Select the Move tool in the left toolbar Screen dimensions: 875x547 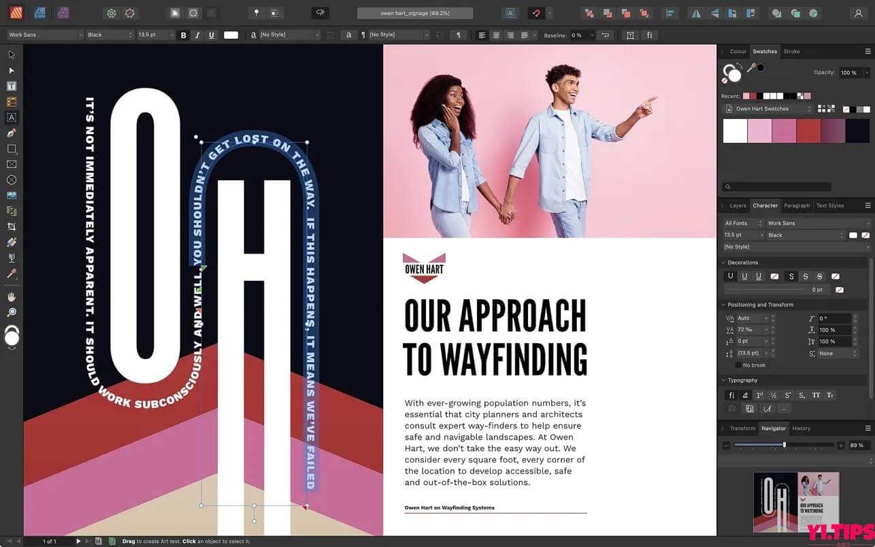coord(11,54)
